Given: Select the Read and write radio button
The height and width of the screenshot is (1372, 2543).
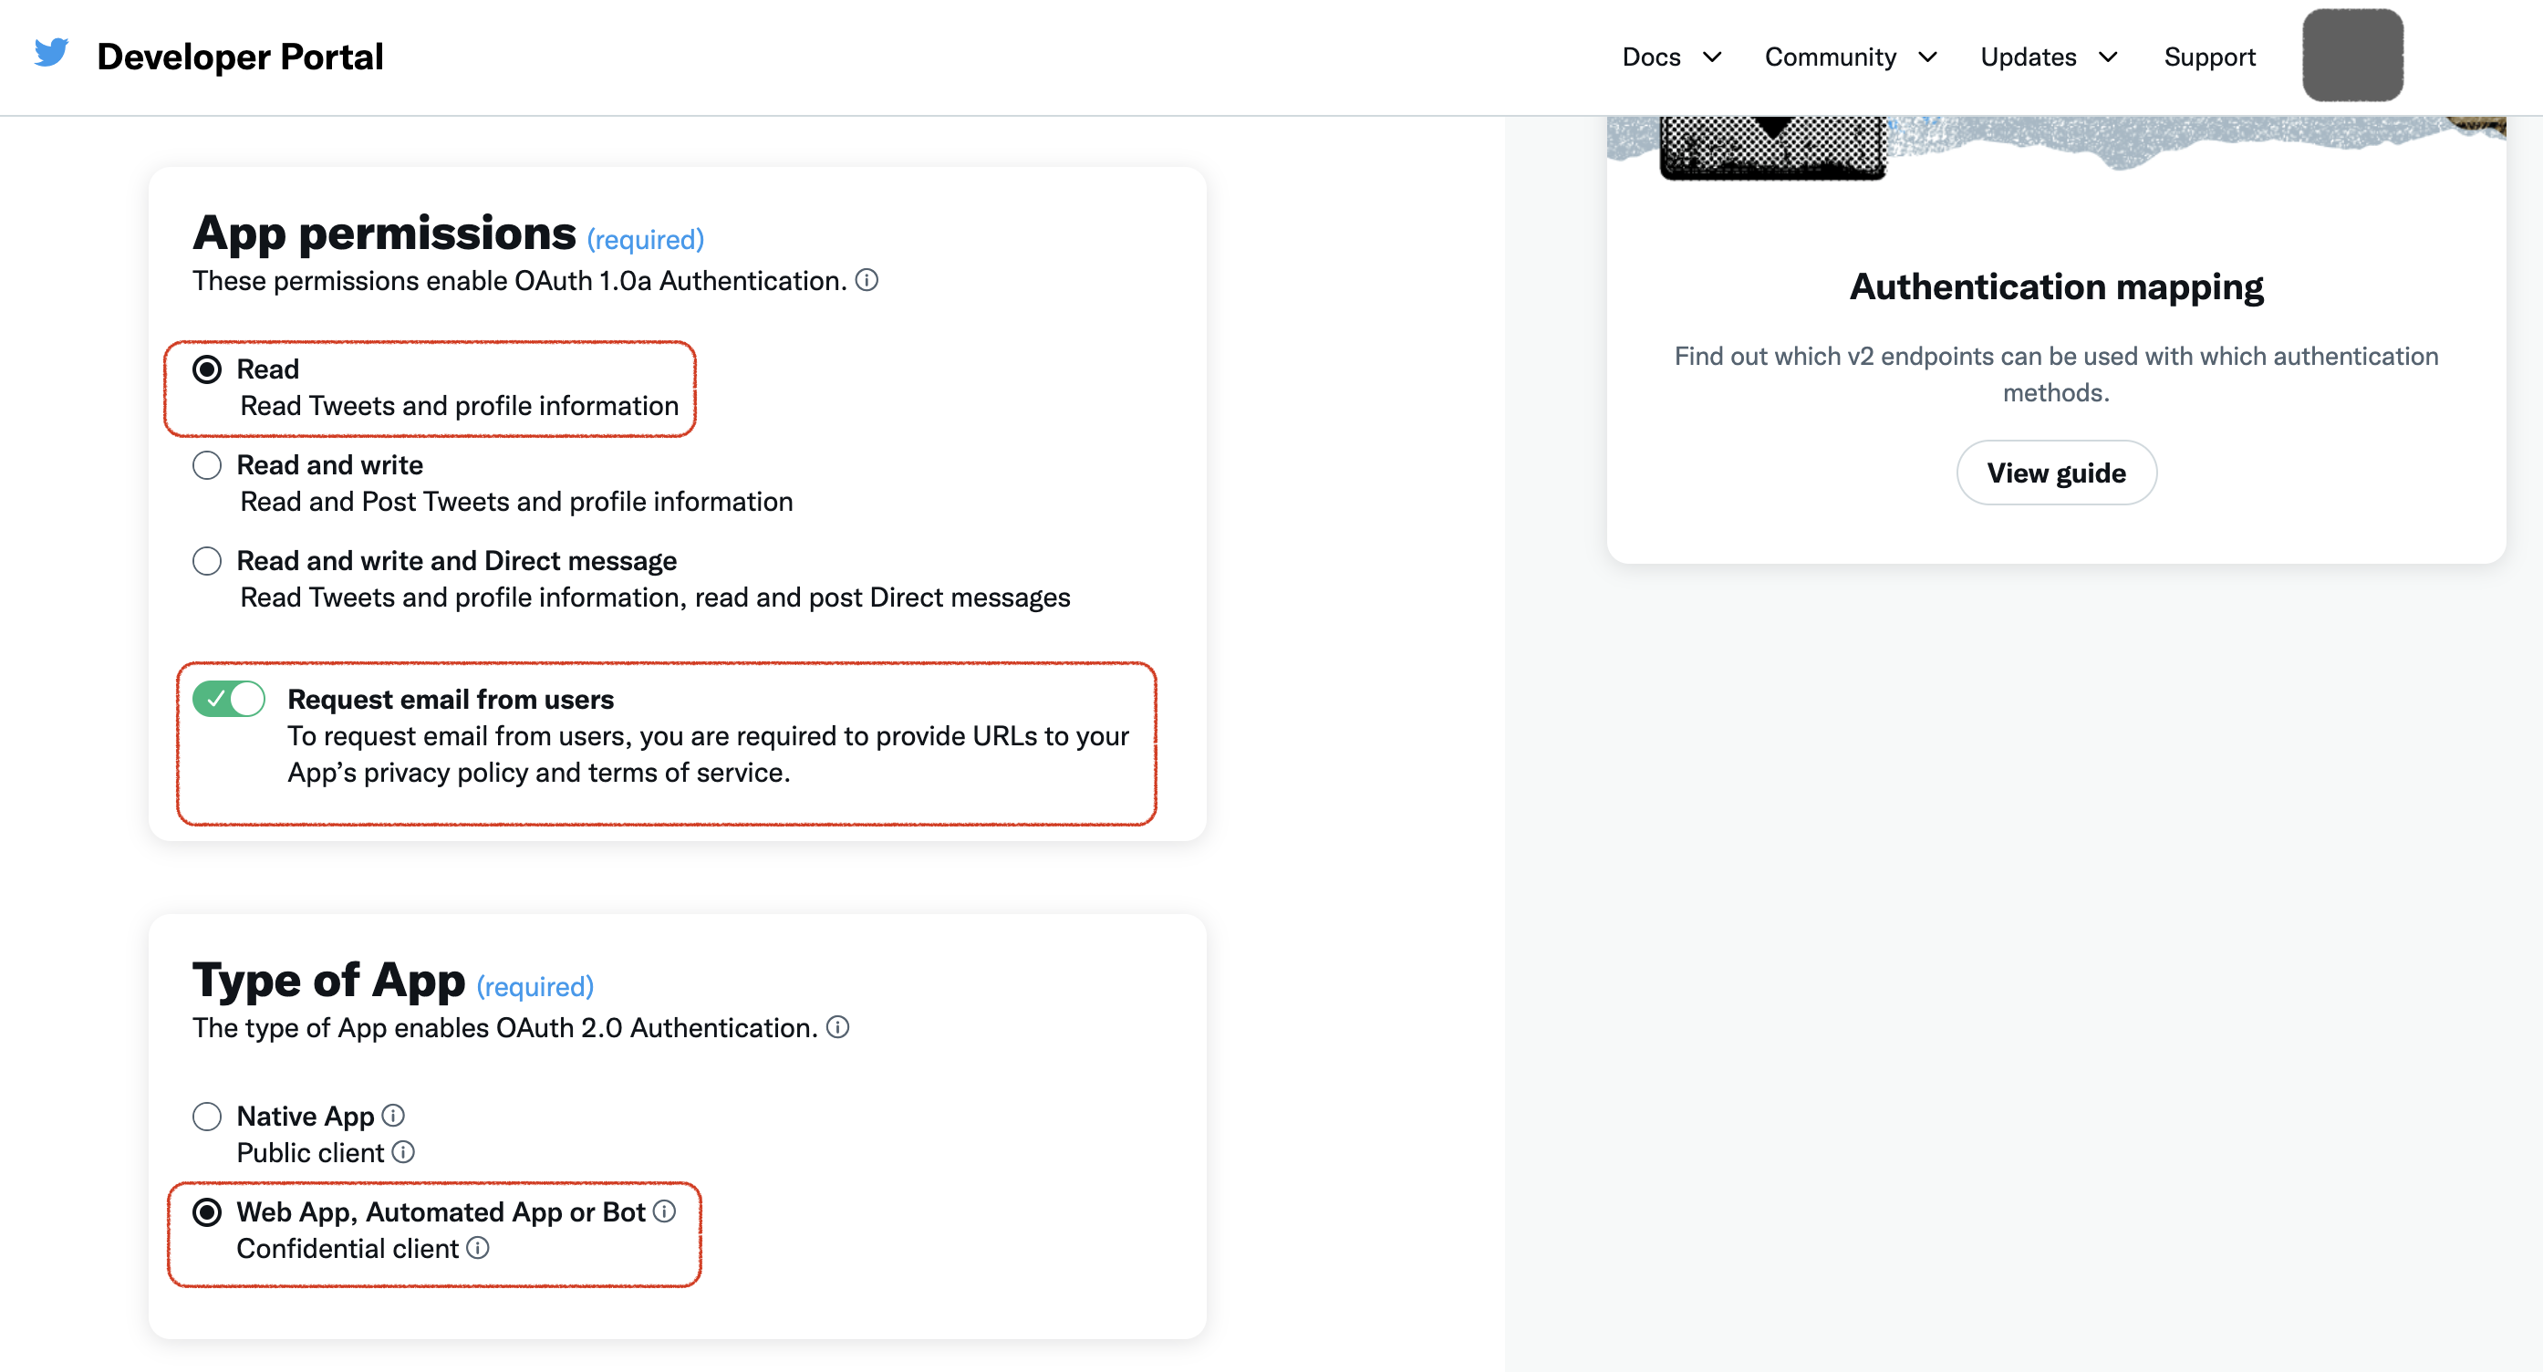Looking at the screenshot, I should pos(208,464).
